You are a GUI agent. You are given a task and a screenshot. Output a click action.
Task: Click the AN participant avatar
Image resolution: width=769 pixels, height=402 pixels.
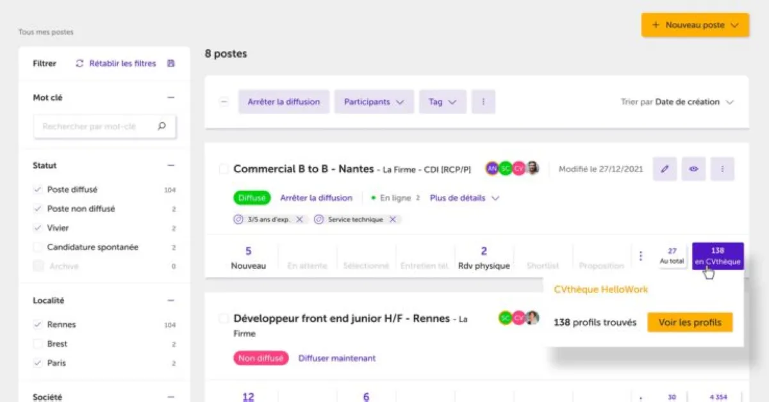492,168
